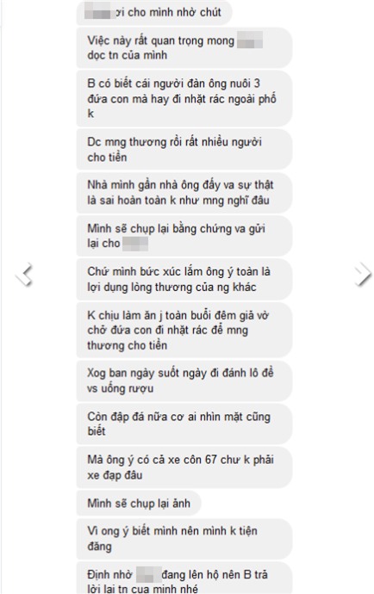Click blurred name after 'lại cho'
This screenshot has height=594, width=374.
pos(135,244)
